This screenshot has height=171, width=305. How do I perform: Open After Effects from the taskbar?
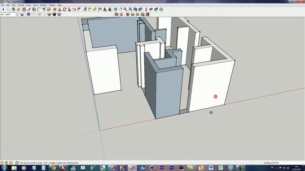pos(162,168)
